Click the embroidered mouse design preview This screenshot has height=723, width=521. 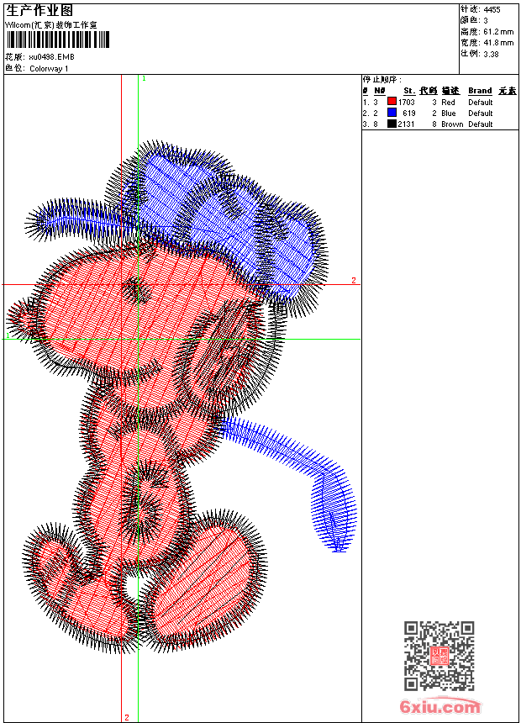pos(182,397)
